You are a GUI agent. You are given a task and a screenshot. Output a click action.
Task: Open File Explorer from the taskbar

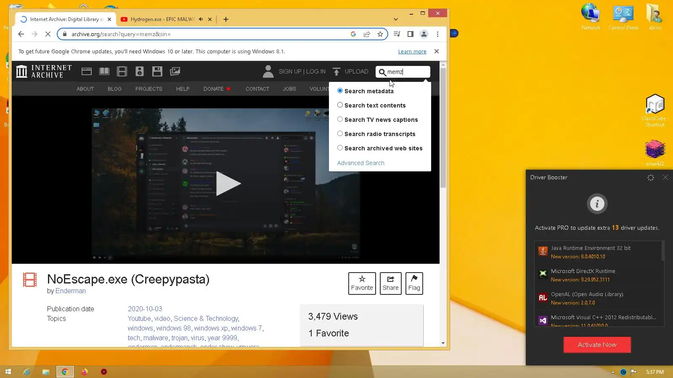point(46,372)
